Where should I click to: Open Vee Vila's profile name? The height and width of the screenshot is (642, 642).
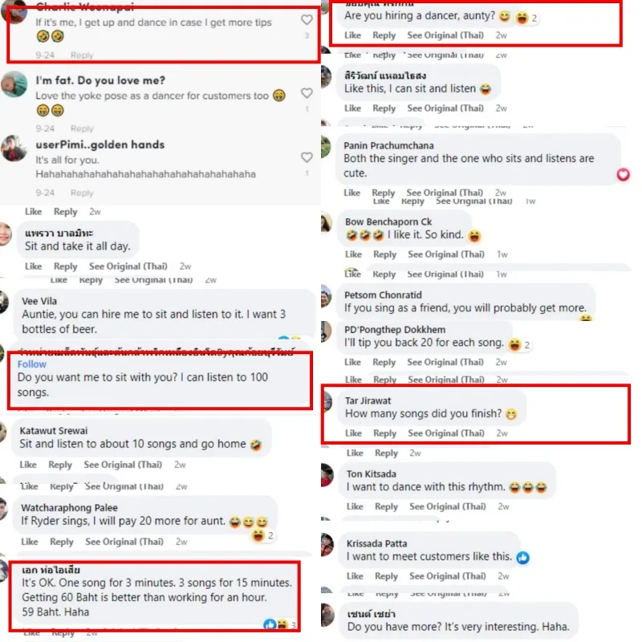(x=39, y=301)
